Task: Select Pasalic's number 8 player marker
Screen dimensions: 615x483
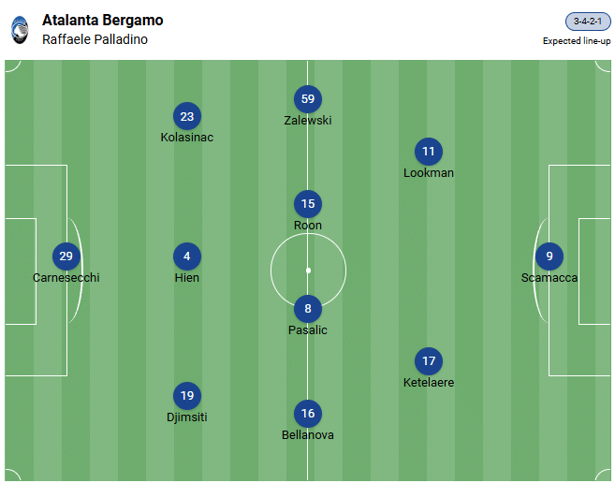Action: 307,309
